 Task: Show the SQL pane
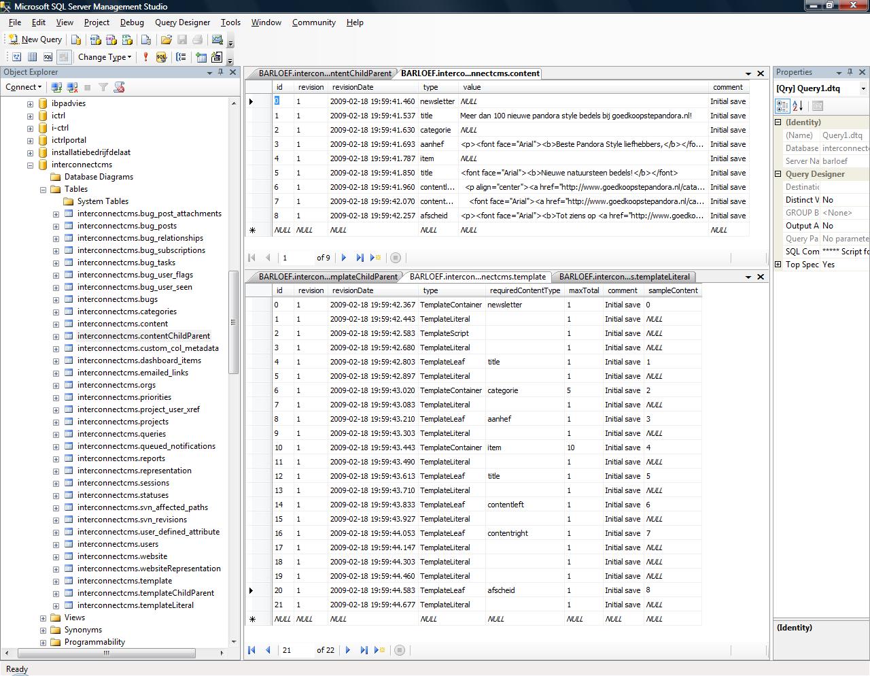click(48, 57)
